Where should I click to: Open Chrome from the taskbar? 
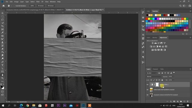[28, 105]
